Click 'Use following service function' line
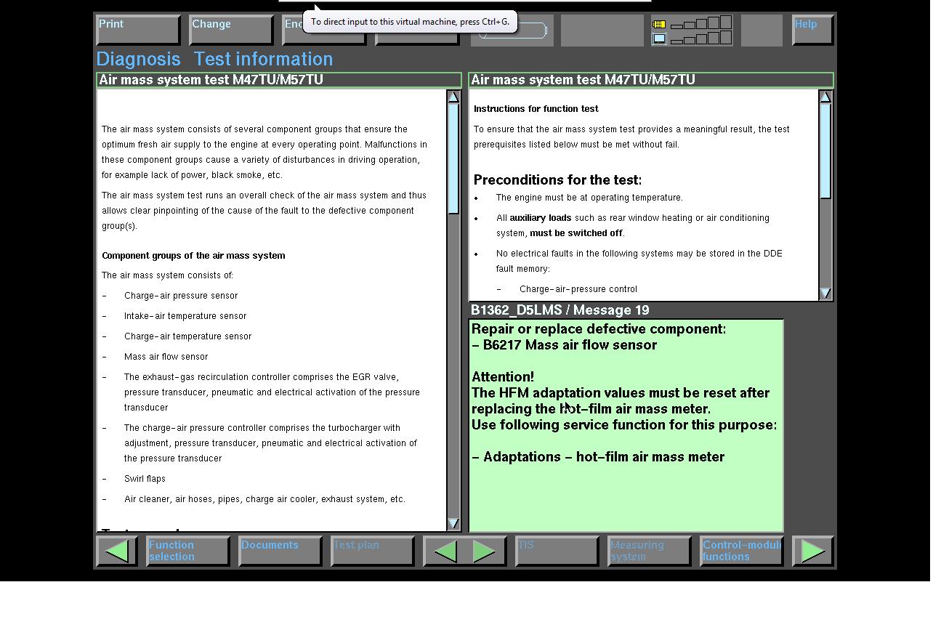 pos(624,425)
